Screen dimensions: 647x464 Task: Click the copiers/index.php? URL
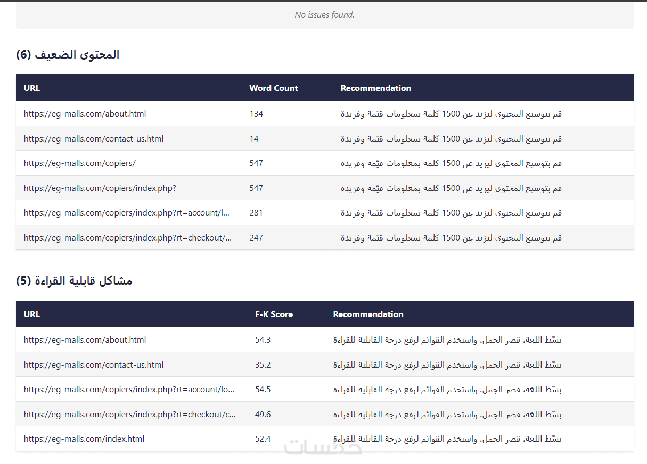tap(100, 188)
